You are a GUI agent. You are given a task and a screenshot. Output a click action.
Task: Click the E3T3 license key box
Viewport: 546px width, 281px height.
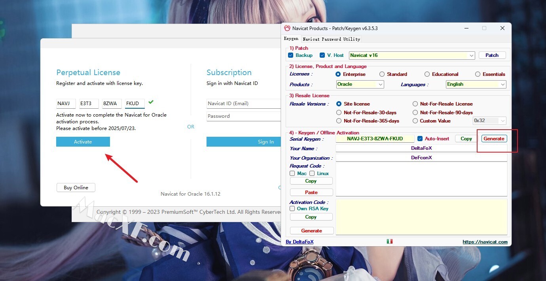tap(89, 104)
